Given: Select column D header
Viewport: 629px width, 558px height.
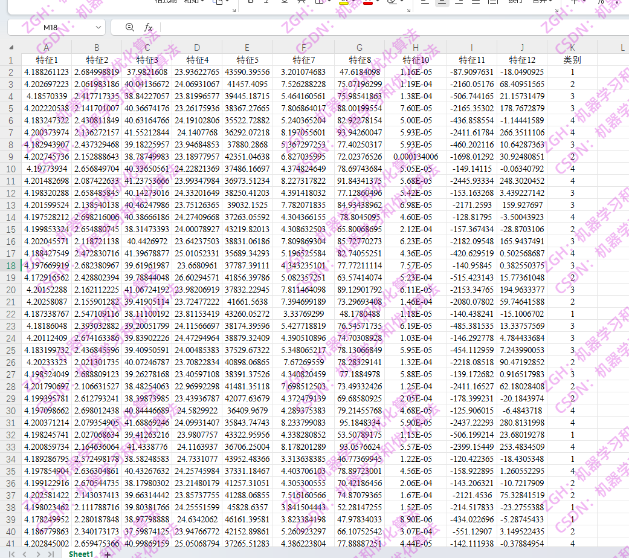Looking at the screenshot, I should click(x=197, y=47).
